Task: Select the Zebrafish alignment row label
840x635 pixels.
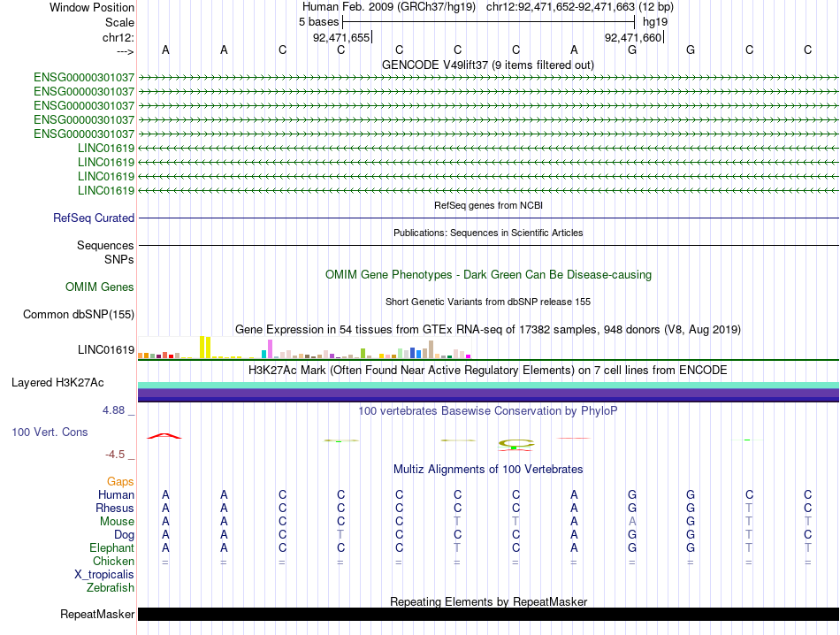Action: coord(111,588)
